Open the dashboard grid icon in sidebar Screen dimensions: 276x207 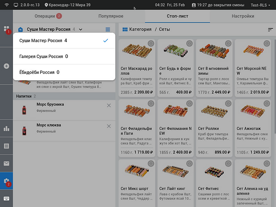6,29
